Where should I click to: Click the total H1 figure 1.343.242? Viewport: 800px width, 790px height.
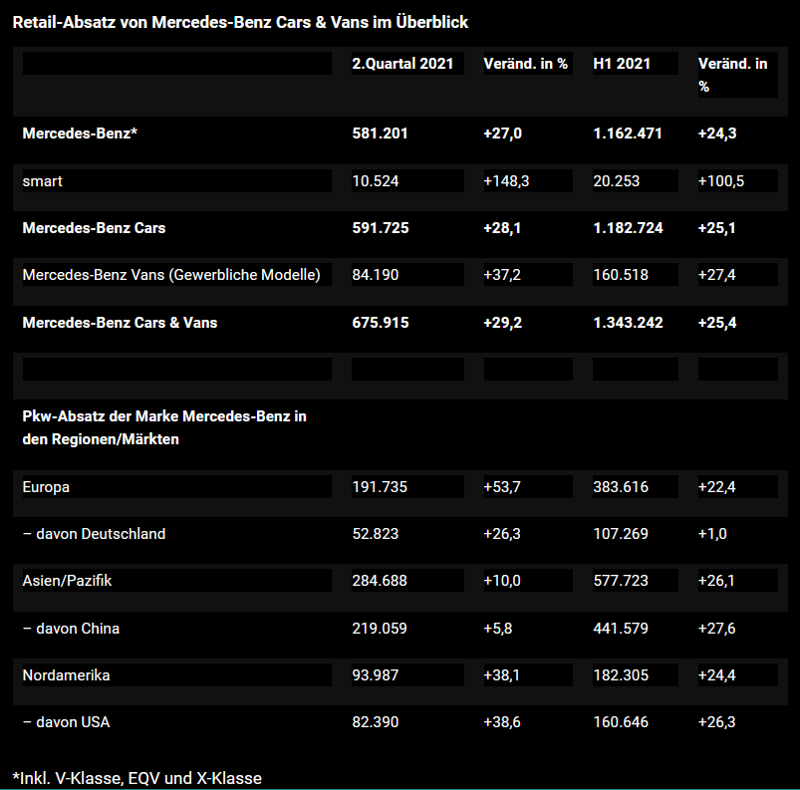628,322
